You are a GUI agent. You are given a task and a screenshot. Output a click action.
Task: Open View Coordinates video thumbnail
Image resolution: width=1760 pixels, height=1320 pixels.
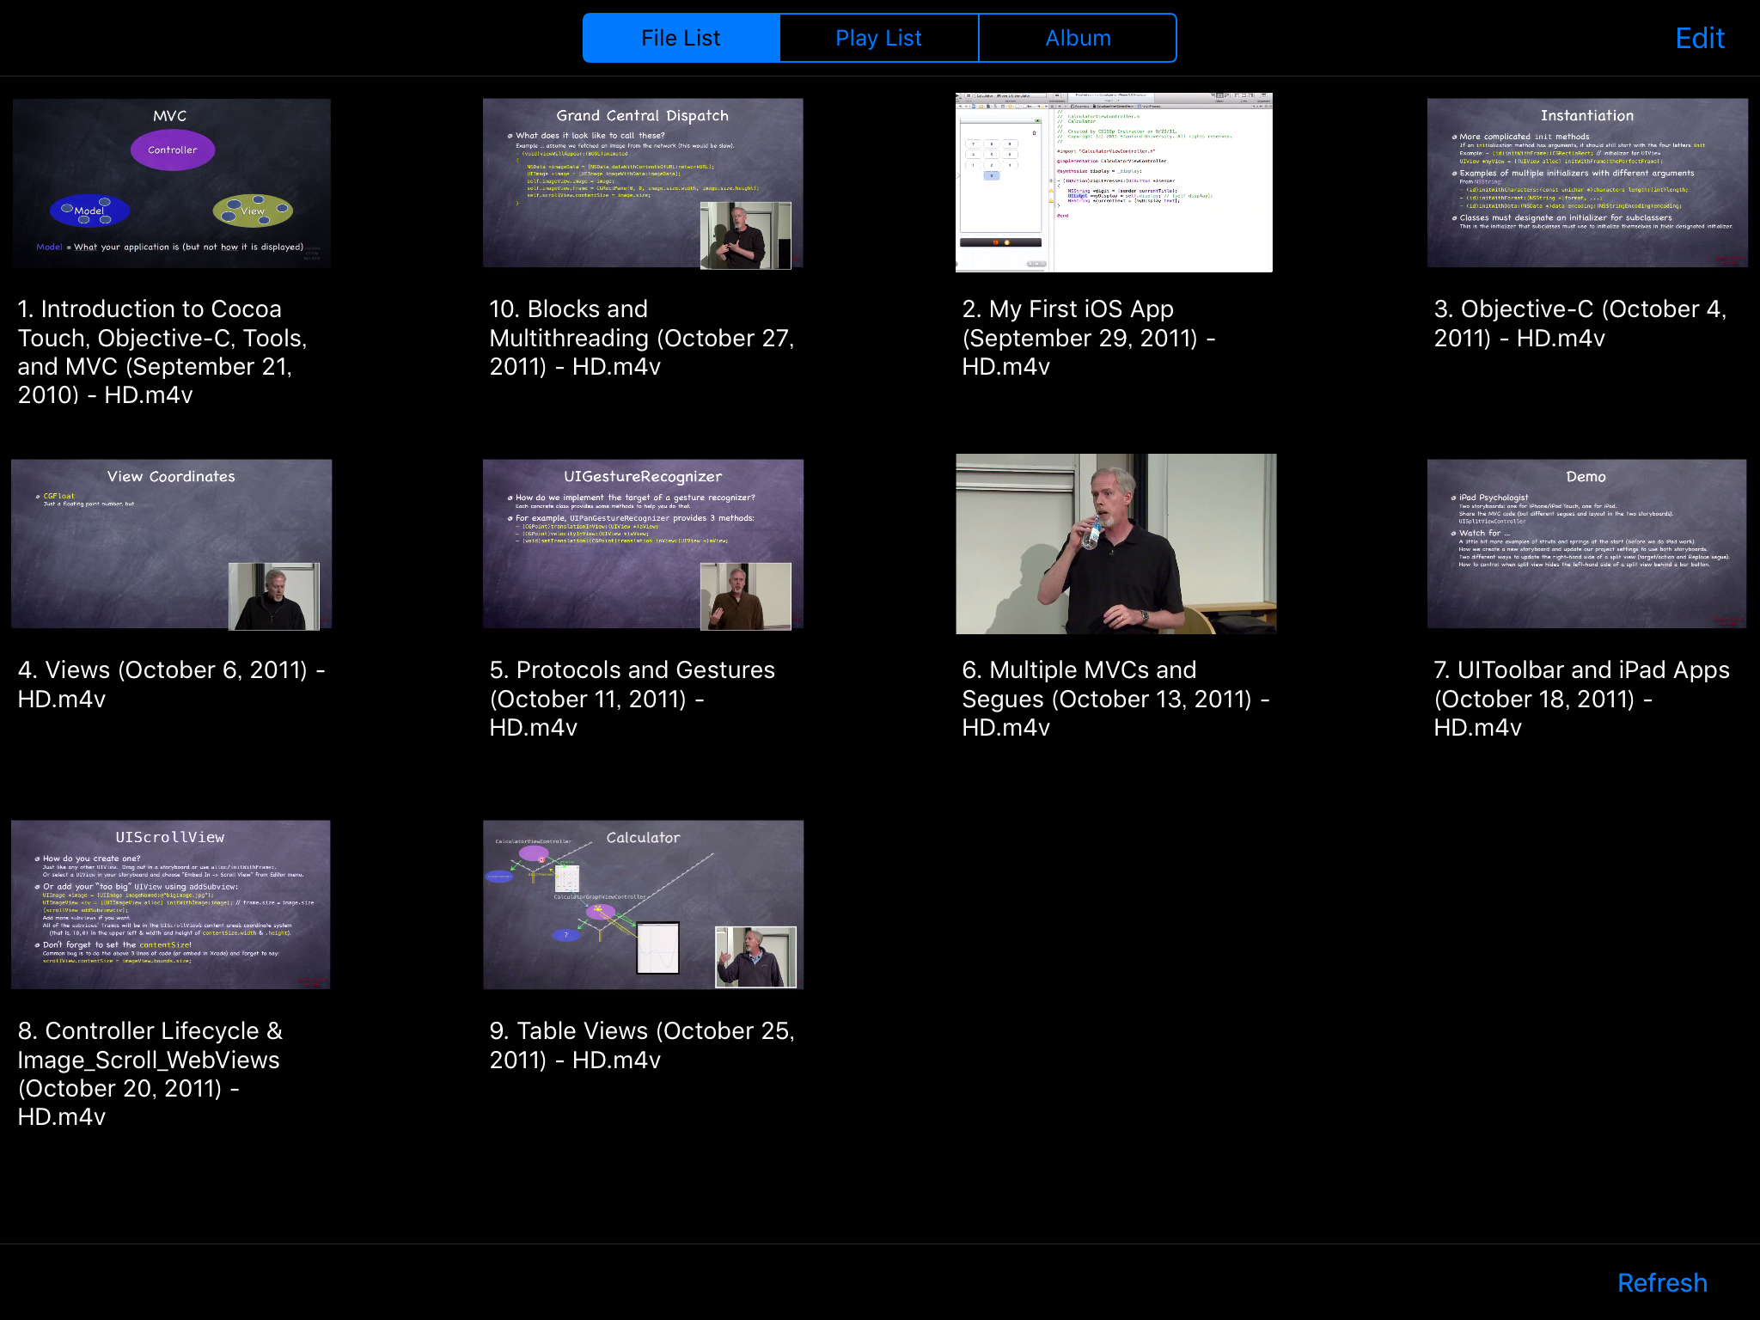[x=171, y=543]
